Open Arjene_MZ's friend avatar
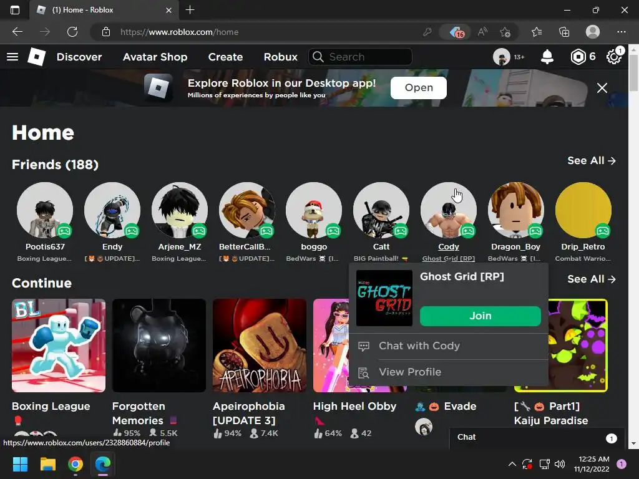This screenshot has width=639, height=479. coord(179,210)
